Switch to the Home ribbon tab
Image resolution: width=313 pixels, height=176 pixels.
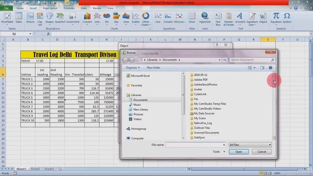click(20, 8)
